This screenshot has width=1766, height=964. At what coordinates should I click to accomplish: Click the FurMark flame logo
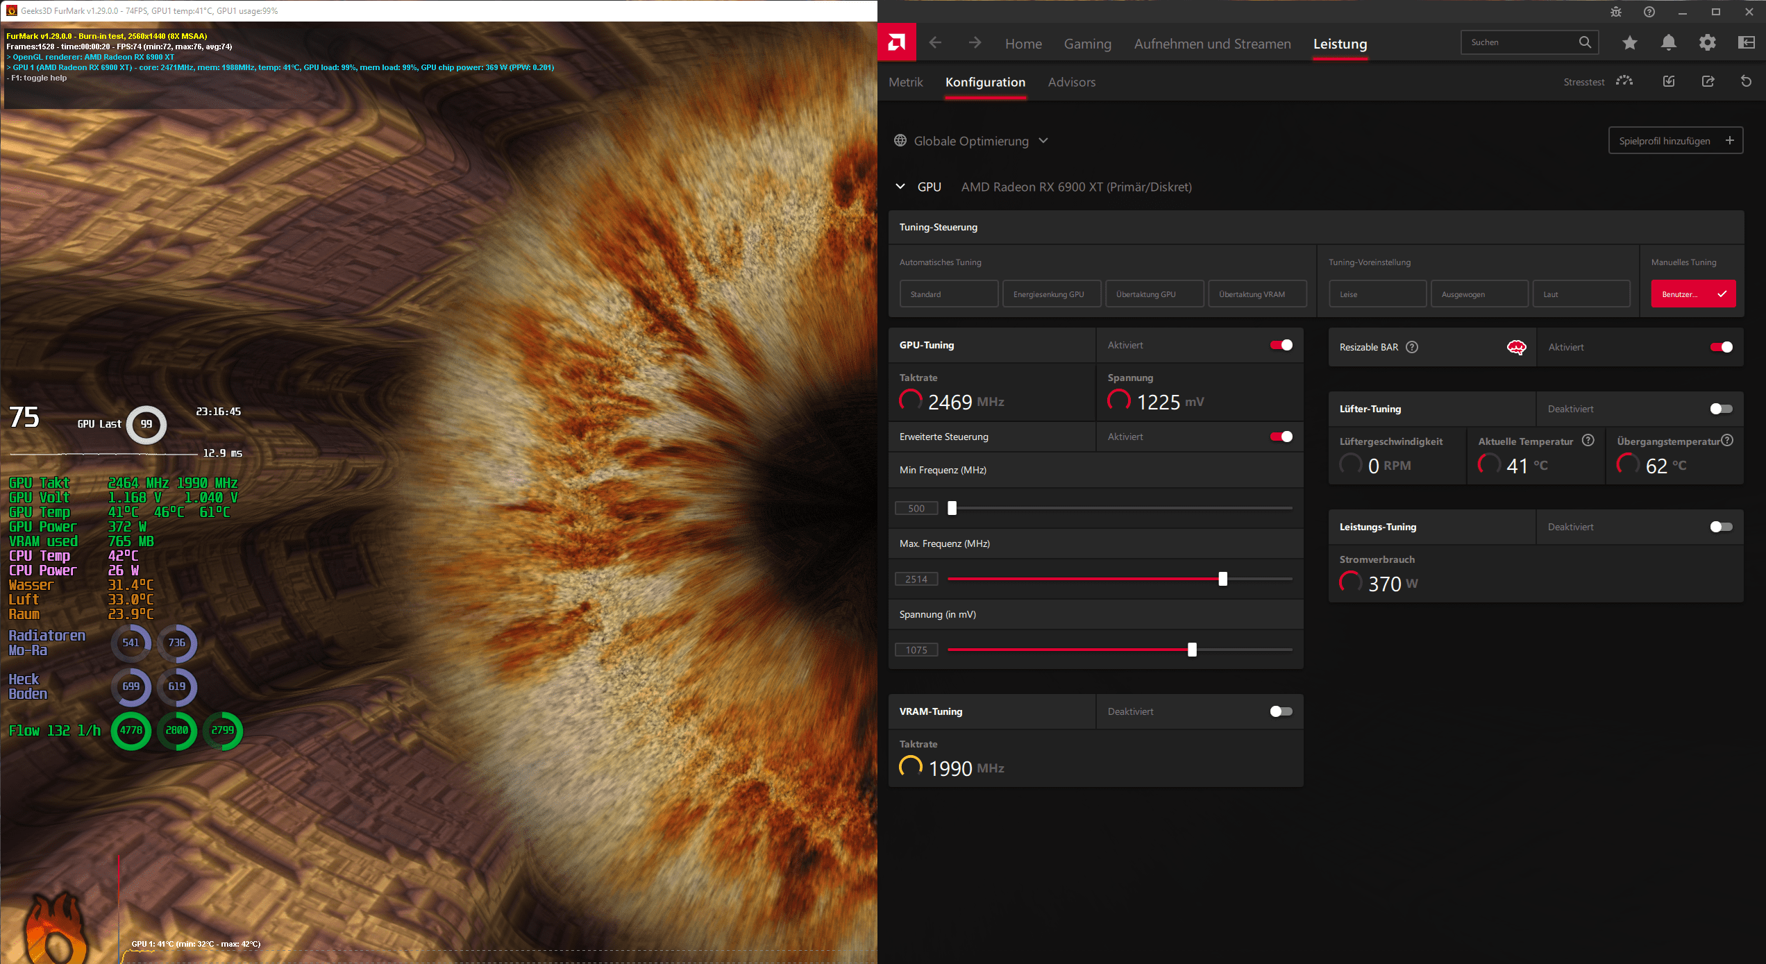pos(57,929)
